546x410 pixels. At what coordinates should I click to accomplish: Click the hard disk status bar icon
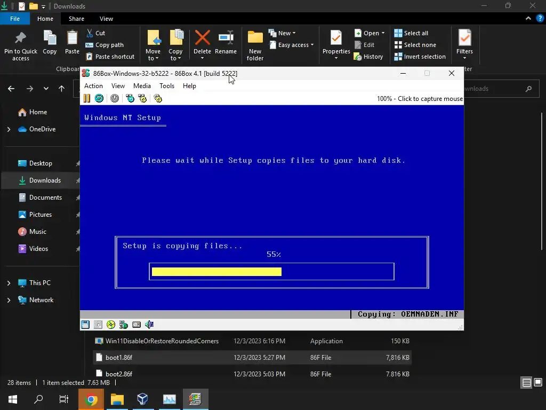click(98, 325)
